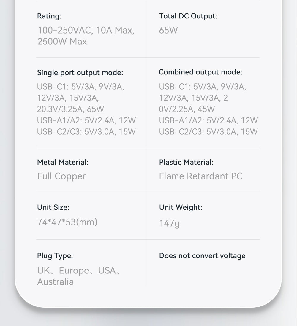Click the Plastic Material label

pyautogui.click(x=186, y=162)
